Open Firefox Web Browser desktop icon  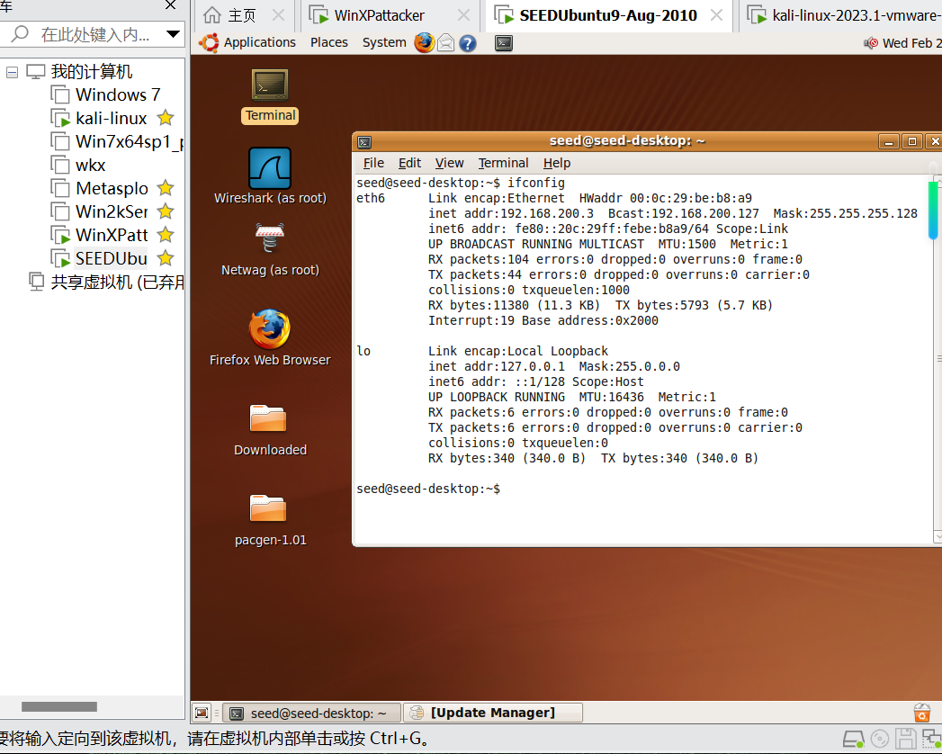(270, 337)
